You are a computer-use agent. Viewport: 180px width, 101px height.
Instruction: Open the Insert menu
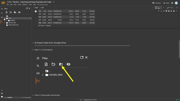click(x=19, y=4)
